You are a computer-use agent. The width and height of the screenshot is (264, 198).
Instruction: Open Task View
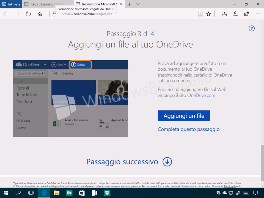point(31,193)
